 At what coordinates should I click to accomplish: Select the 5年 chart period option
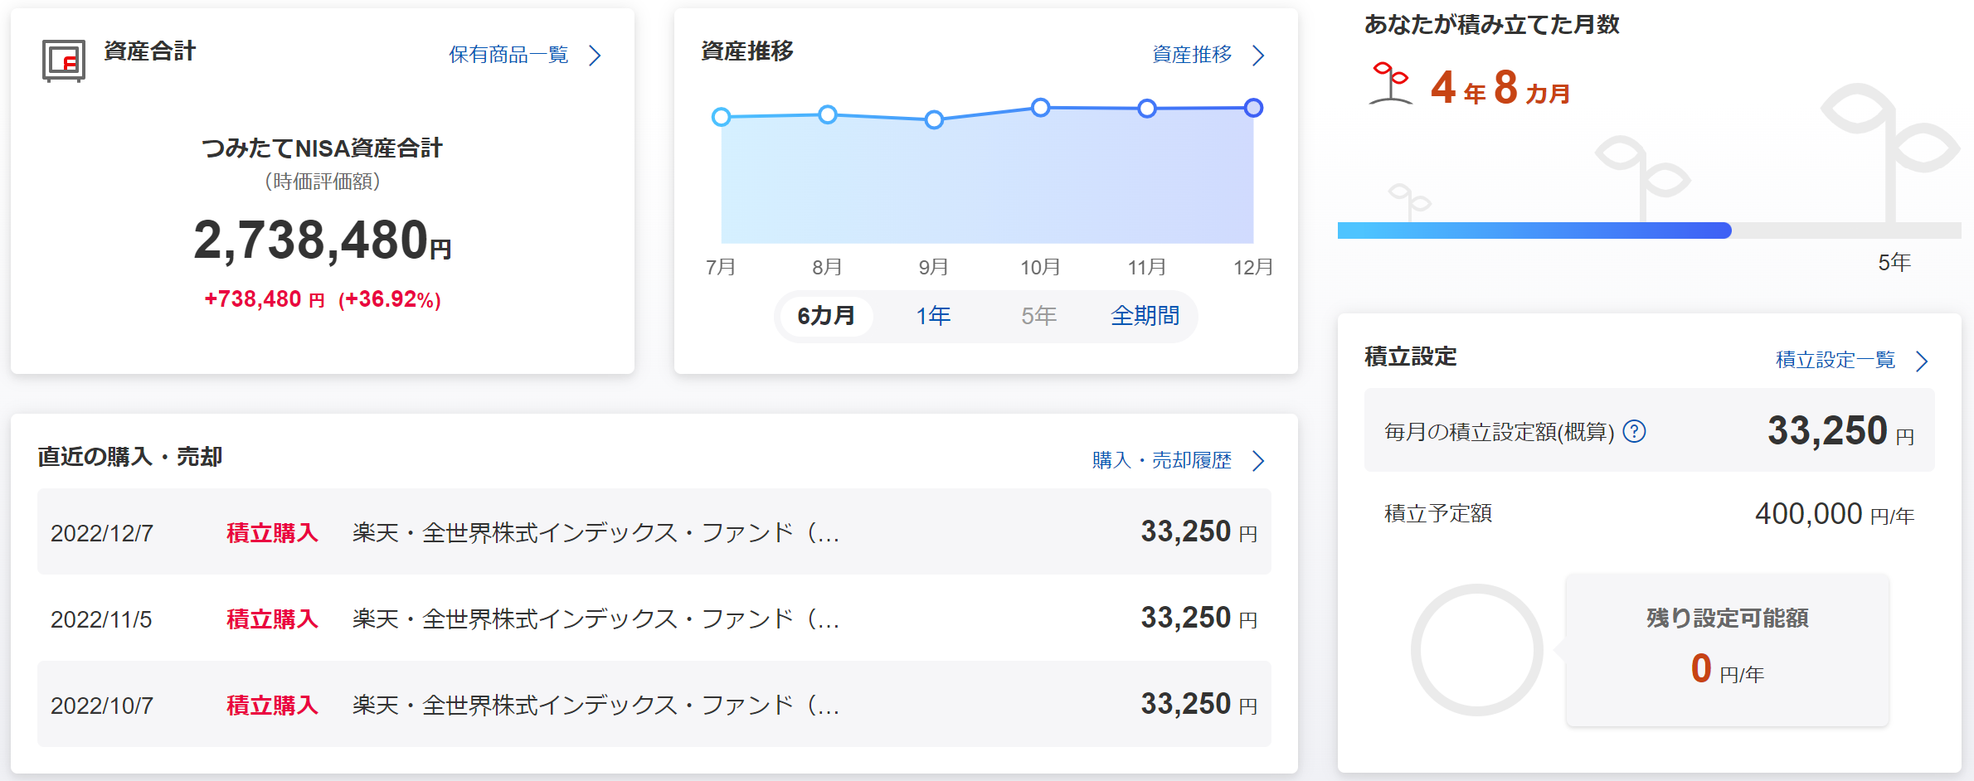(1038, 316)
